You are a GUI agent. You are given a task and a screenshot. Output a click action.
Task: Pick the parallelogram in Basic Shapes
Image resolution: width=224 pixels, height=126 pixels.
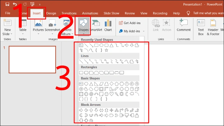point(101,84)
